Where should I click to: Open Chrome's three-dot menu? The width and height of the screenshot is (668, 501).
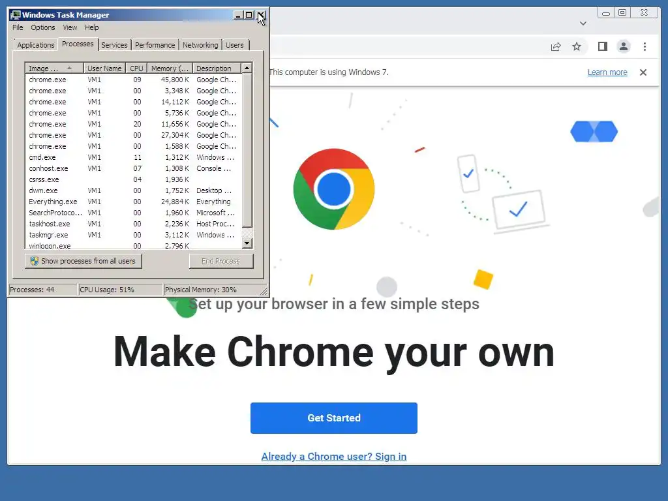pyautogui.click(x=645, y=46)
